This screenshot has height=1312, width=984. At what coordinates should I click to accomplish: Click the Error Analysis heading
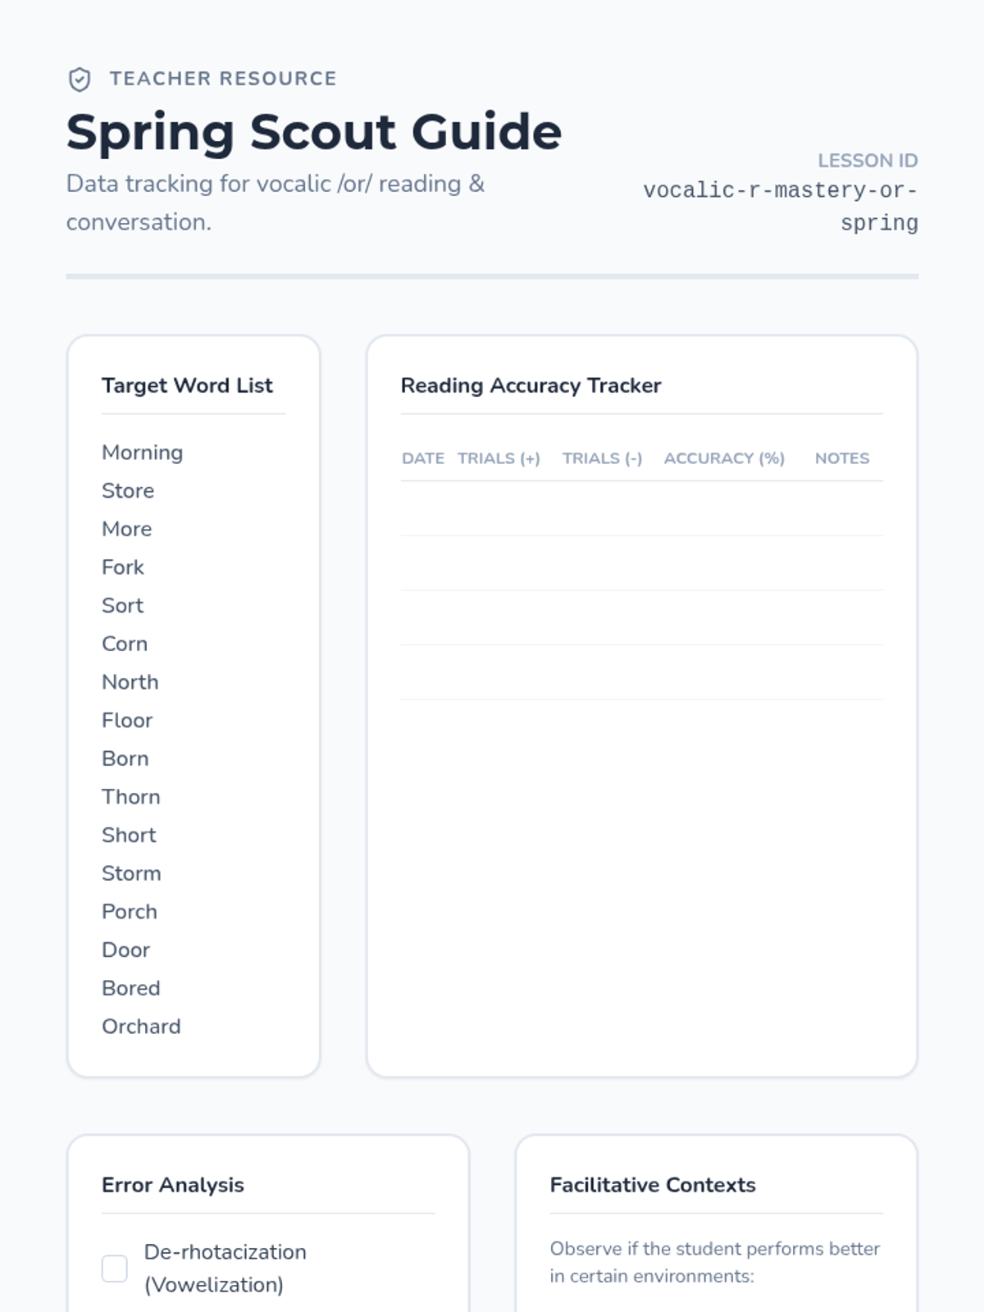(172, 1185)
